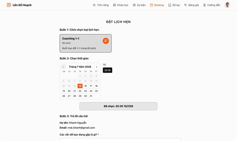Click the Tính năng sliders icon
This screenshot has height=141, width=237.
tap(94, 5)
